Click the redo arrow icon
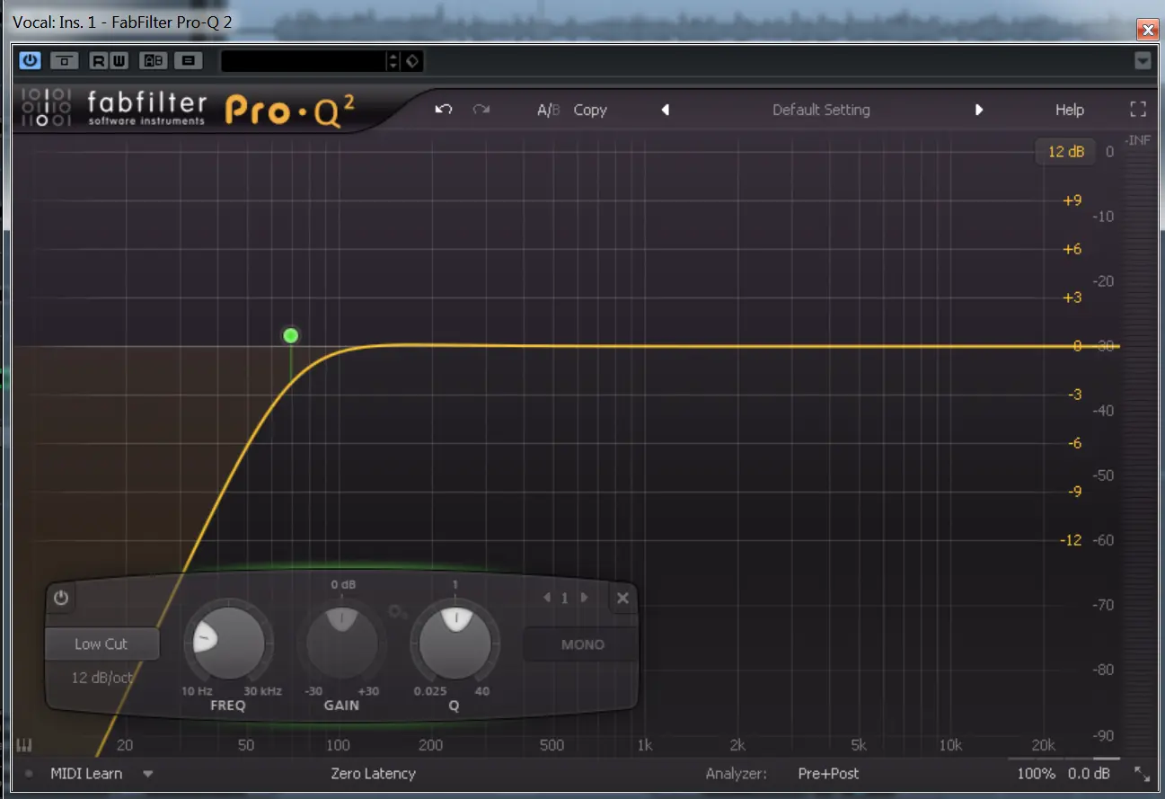Image resolution: width=1165 pixels, height=799 pixels. [481, 110]
